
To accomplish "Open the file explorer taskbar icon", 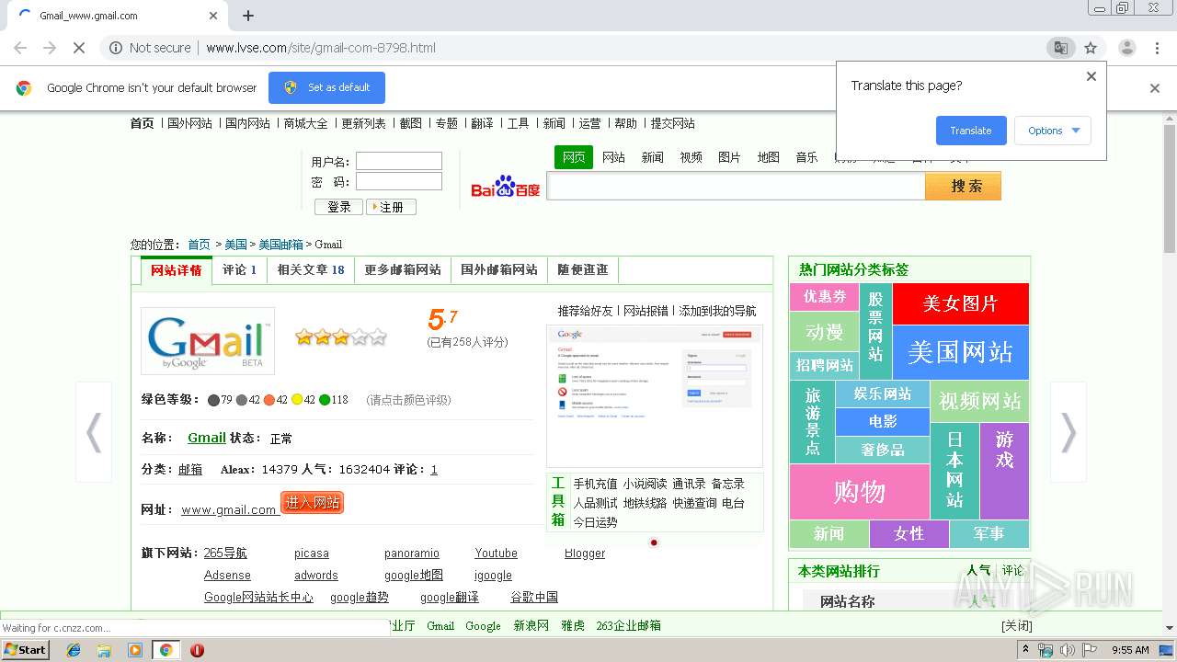I will (x=104, y=650).
